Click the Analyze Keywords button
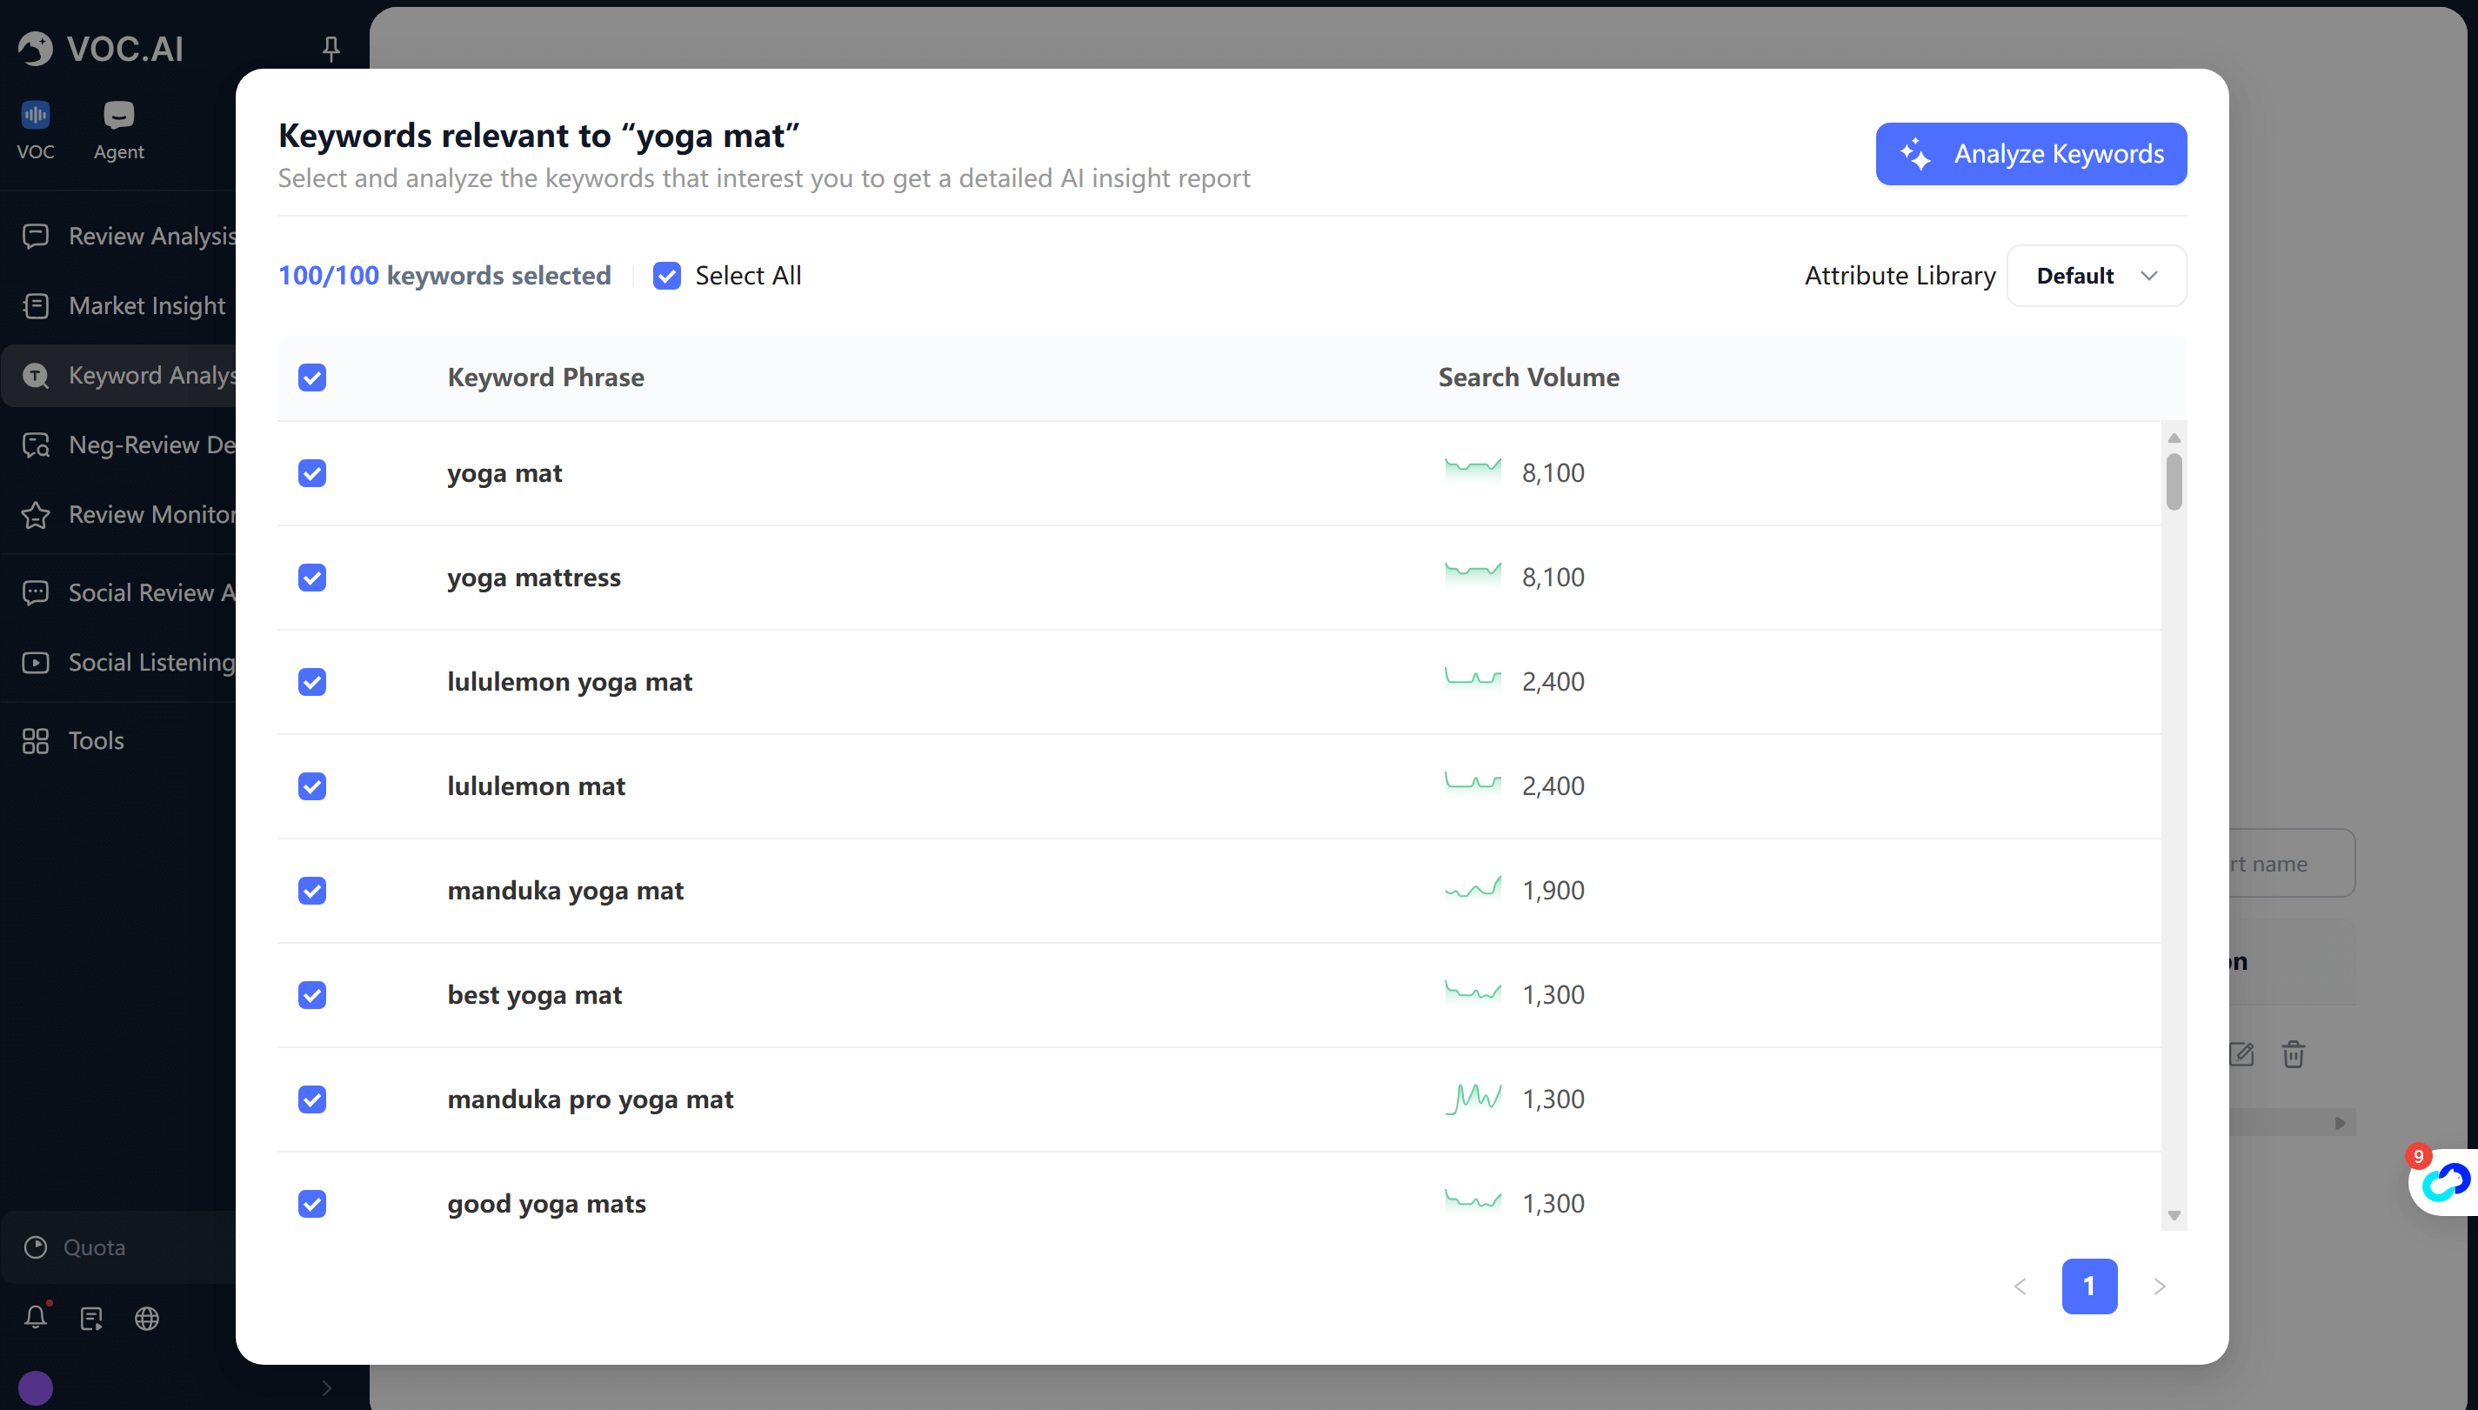Image resolution: width=2478 pixels, height=1410 pixels. [2030, 154]
